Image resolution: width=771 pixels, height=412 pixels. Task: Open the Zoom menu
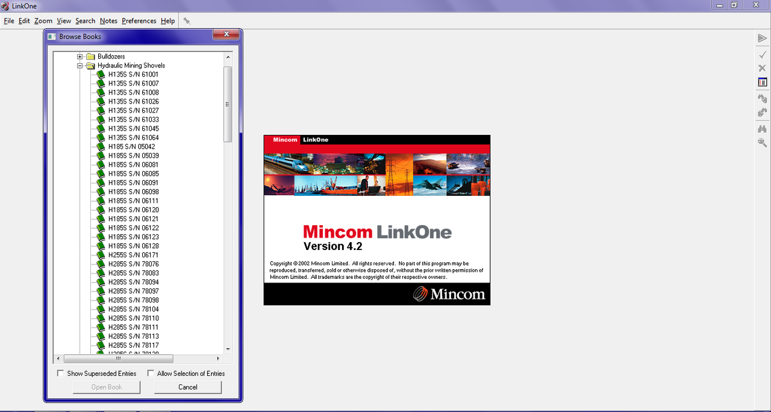coord(43,20)
